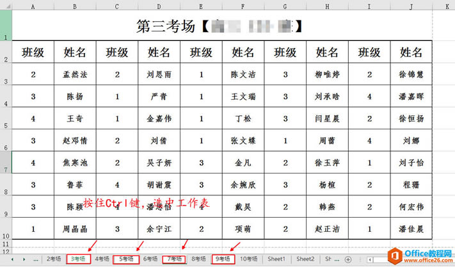Select column B header
The height and width of the screenshot is (267, 455).
[x=75, y=6]
